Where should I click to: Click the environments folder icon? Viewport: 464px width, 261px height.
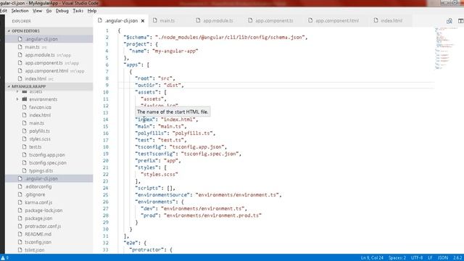point(25,99)
